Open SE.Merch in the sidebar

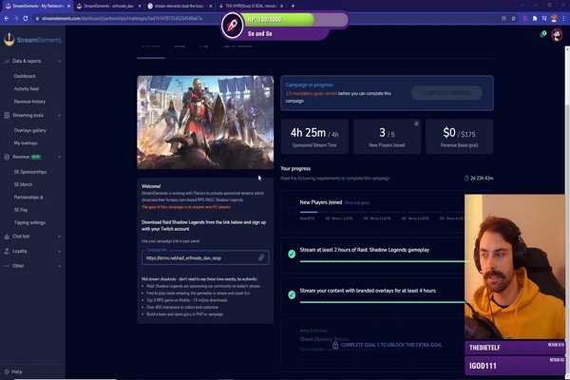point(23,184)
